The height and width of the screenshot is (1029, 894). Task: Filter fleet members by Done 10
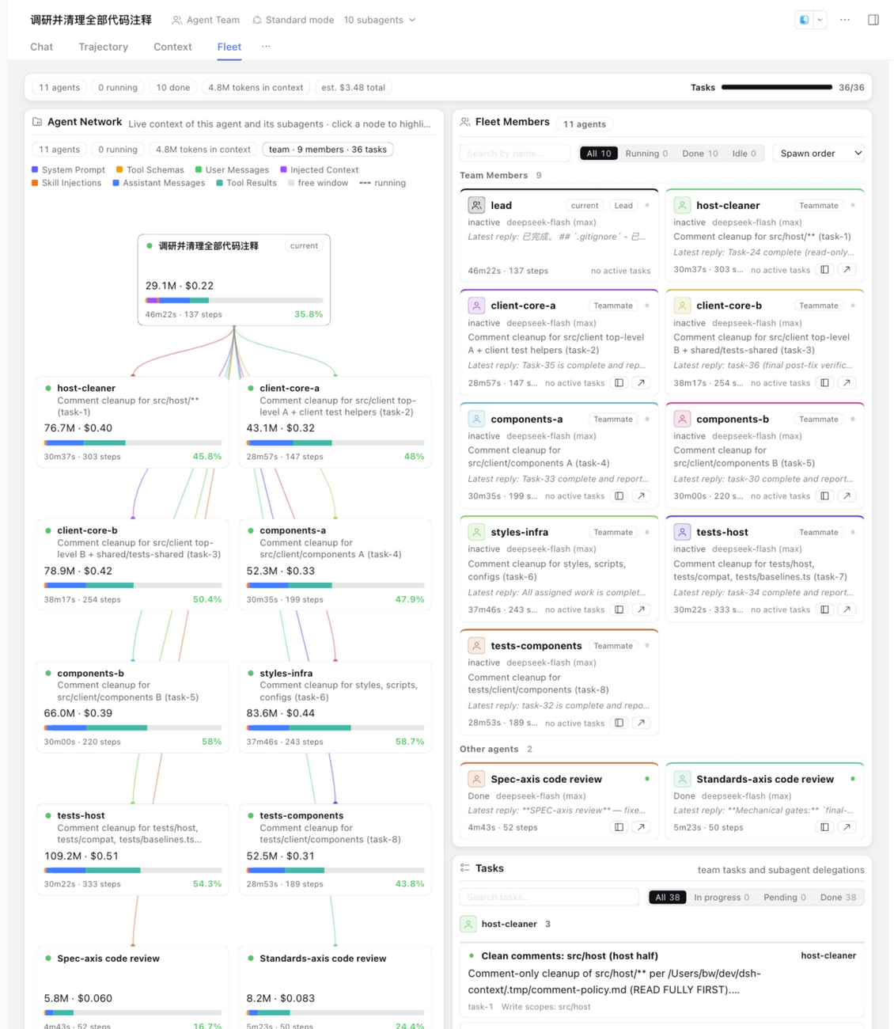click(700, 154)
